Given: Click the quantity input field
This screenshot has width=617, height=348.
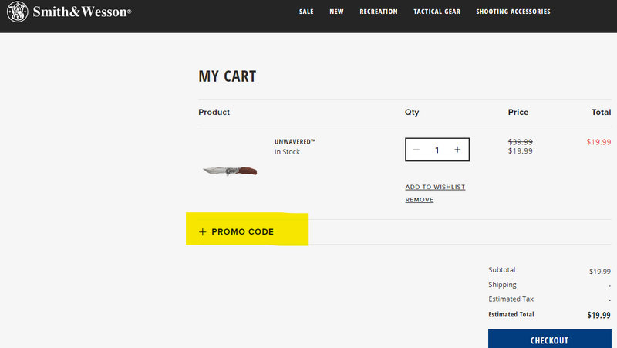Looking at the screenshot, I should tap(437, 150).
